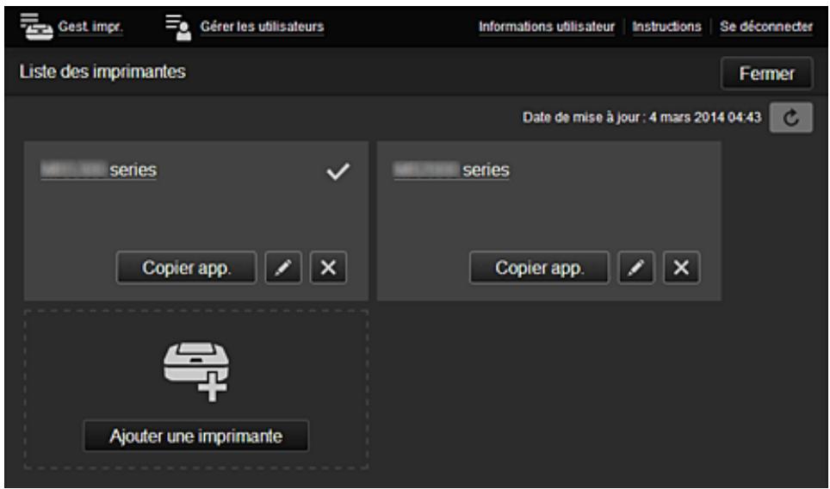This screenshot has height=489, width=830.
Task: Click the pencil edit icon on the second printer
Action: [636, 268]
